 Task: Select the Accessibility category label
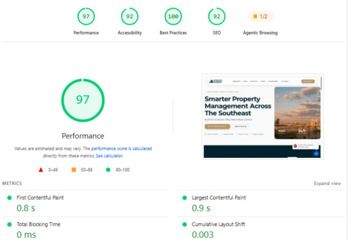click(x=129, y=33)
